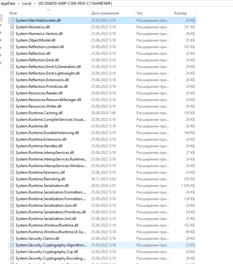Expand breadcrumb chevron after AppData
The height and width of the screenshot is (264, 233).
(x=19, y=3)
